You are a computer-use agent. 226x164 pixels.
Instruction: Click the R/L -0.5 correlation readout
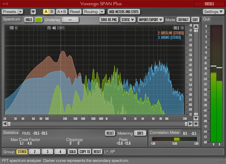click(190, 134)
